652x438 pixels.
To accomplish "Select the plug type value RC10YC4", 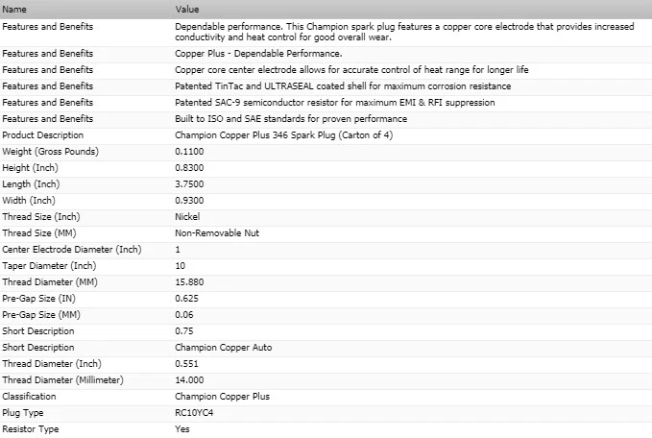I will 194,413.
